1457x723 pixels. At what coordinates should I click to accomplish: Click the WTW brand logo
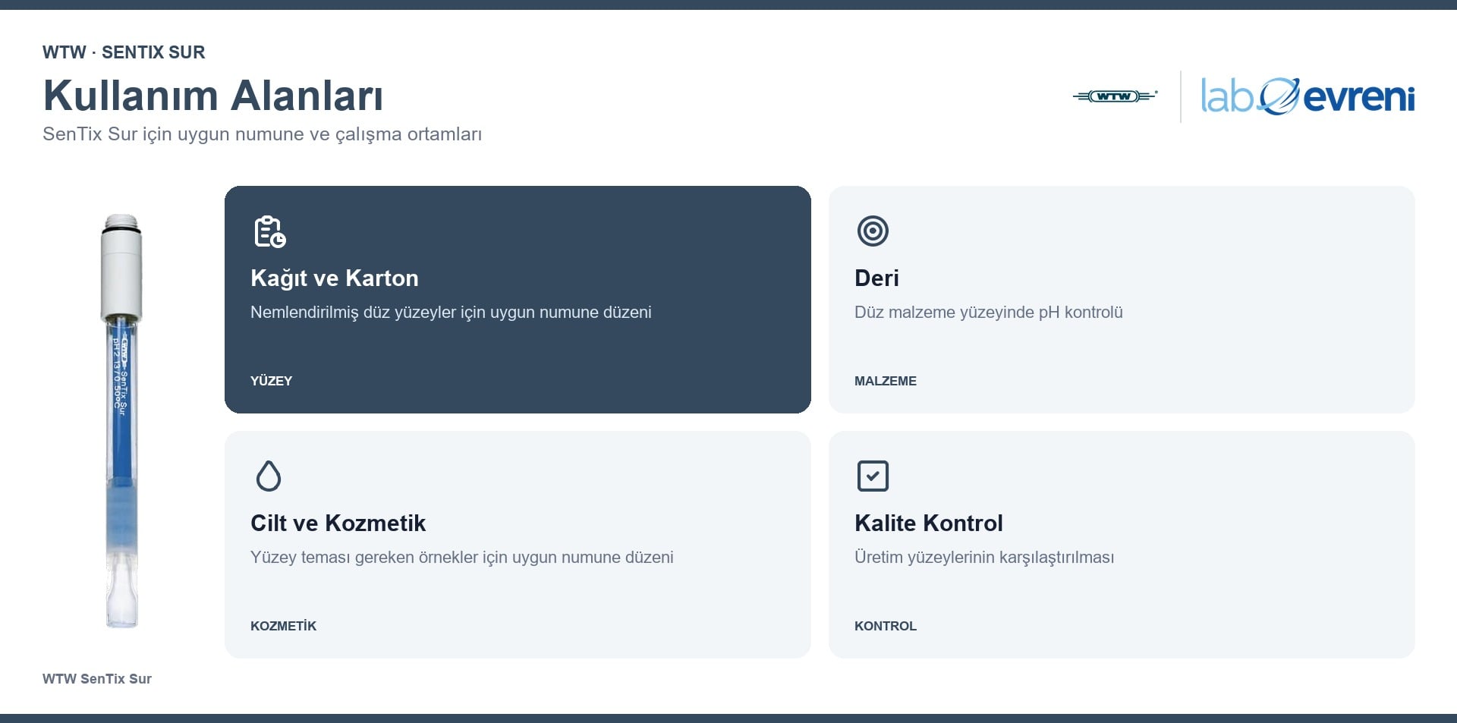tap(1115, 96)
